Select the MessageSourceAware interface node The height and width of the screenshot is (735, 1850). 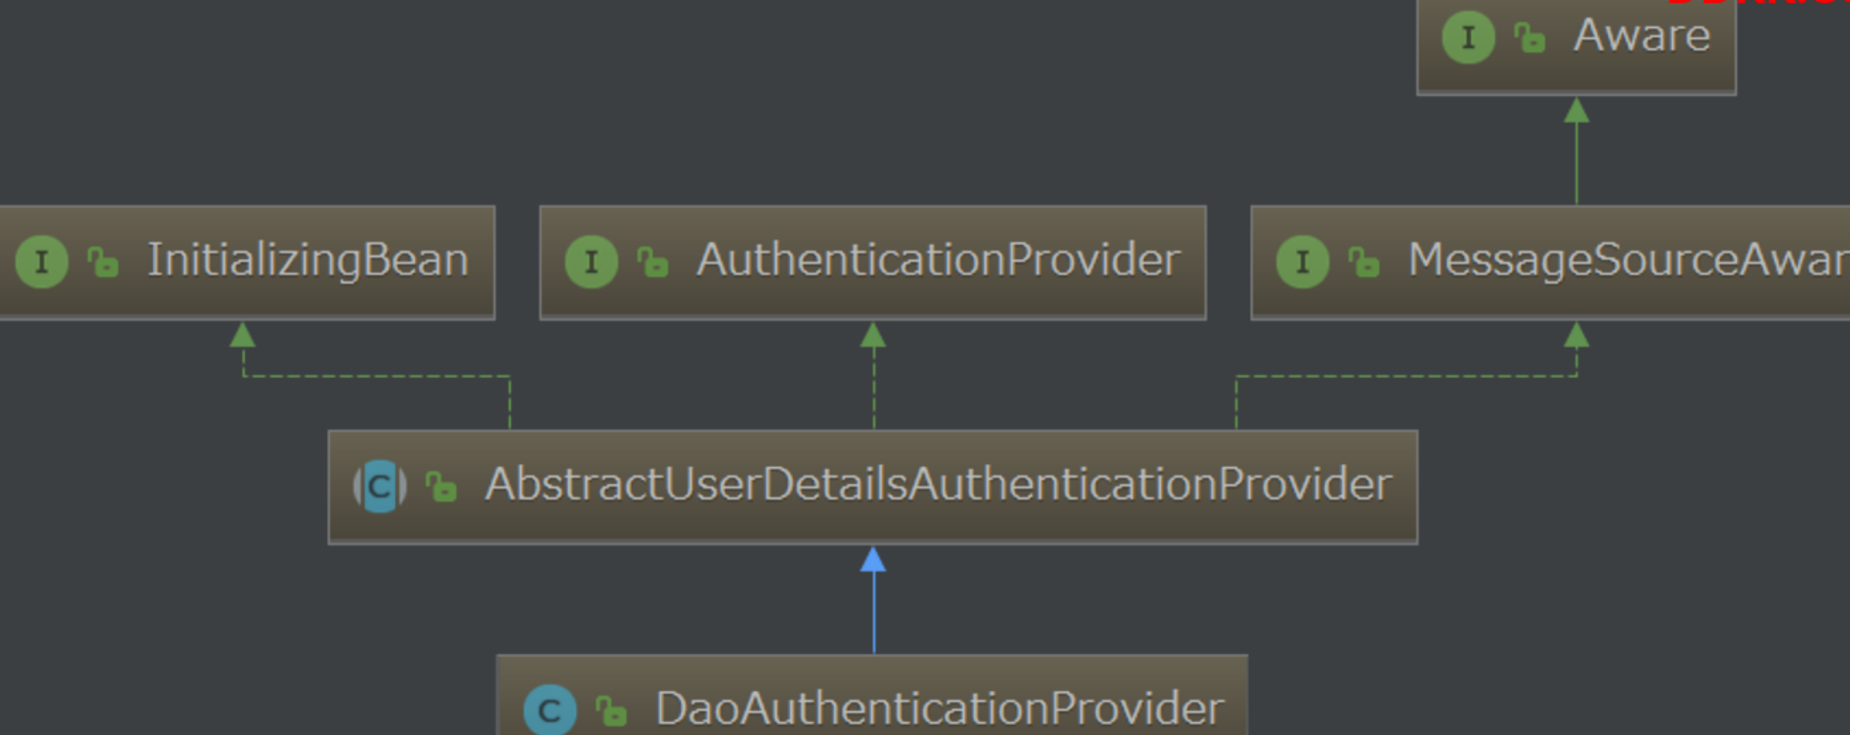click(x=1551, y=262)
